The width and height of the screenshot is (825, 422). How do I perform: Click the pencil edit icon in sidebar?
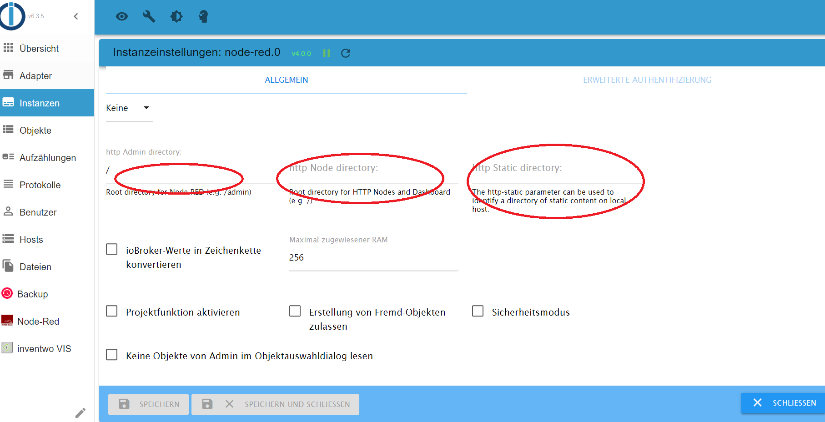tap(80, 413)
